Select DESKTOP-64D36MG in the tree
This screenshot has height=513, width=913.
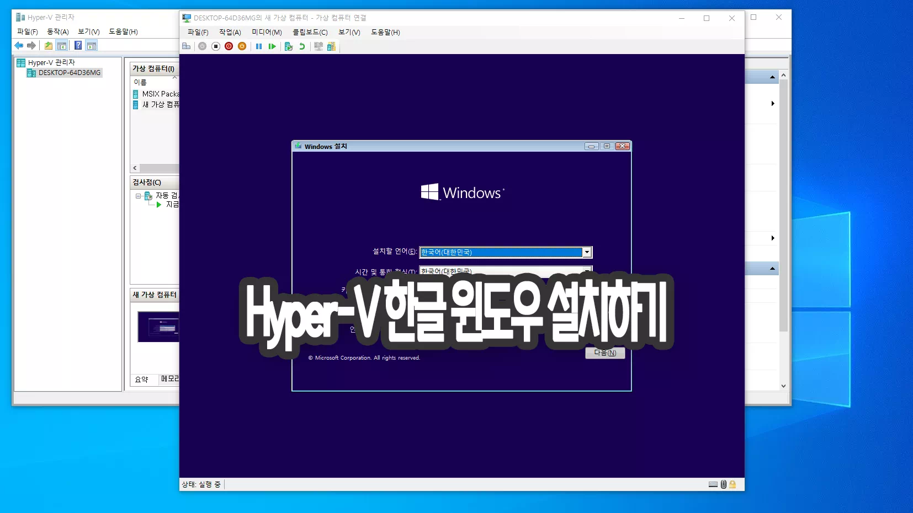pos(69,73)
